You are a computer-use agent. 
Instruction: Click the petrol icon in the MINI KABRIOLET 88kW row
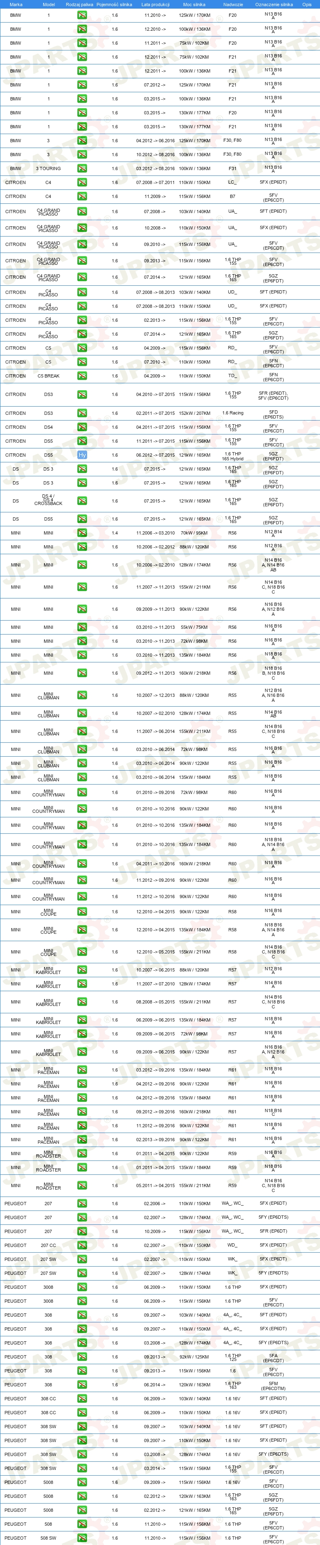coord(82,970)
